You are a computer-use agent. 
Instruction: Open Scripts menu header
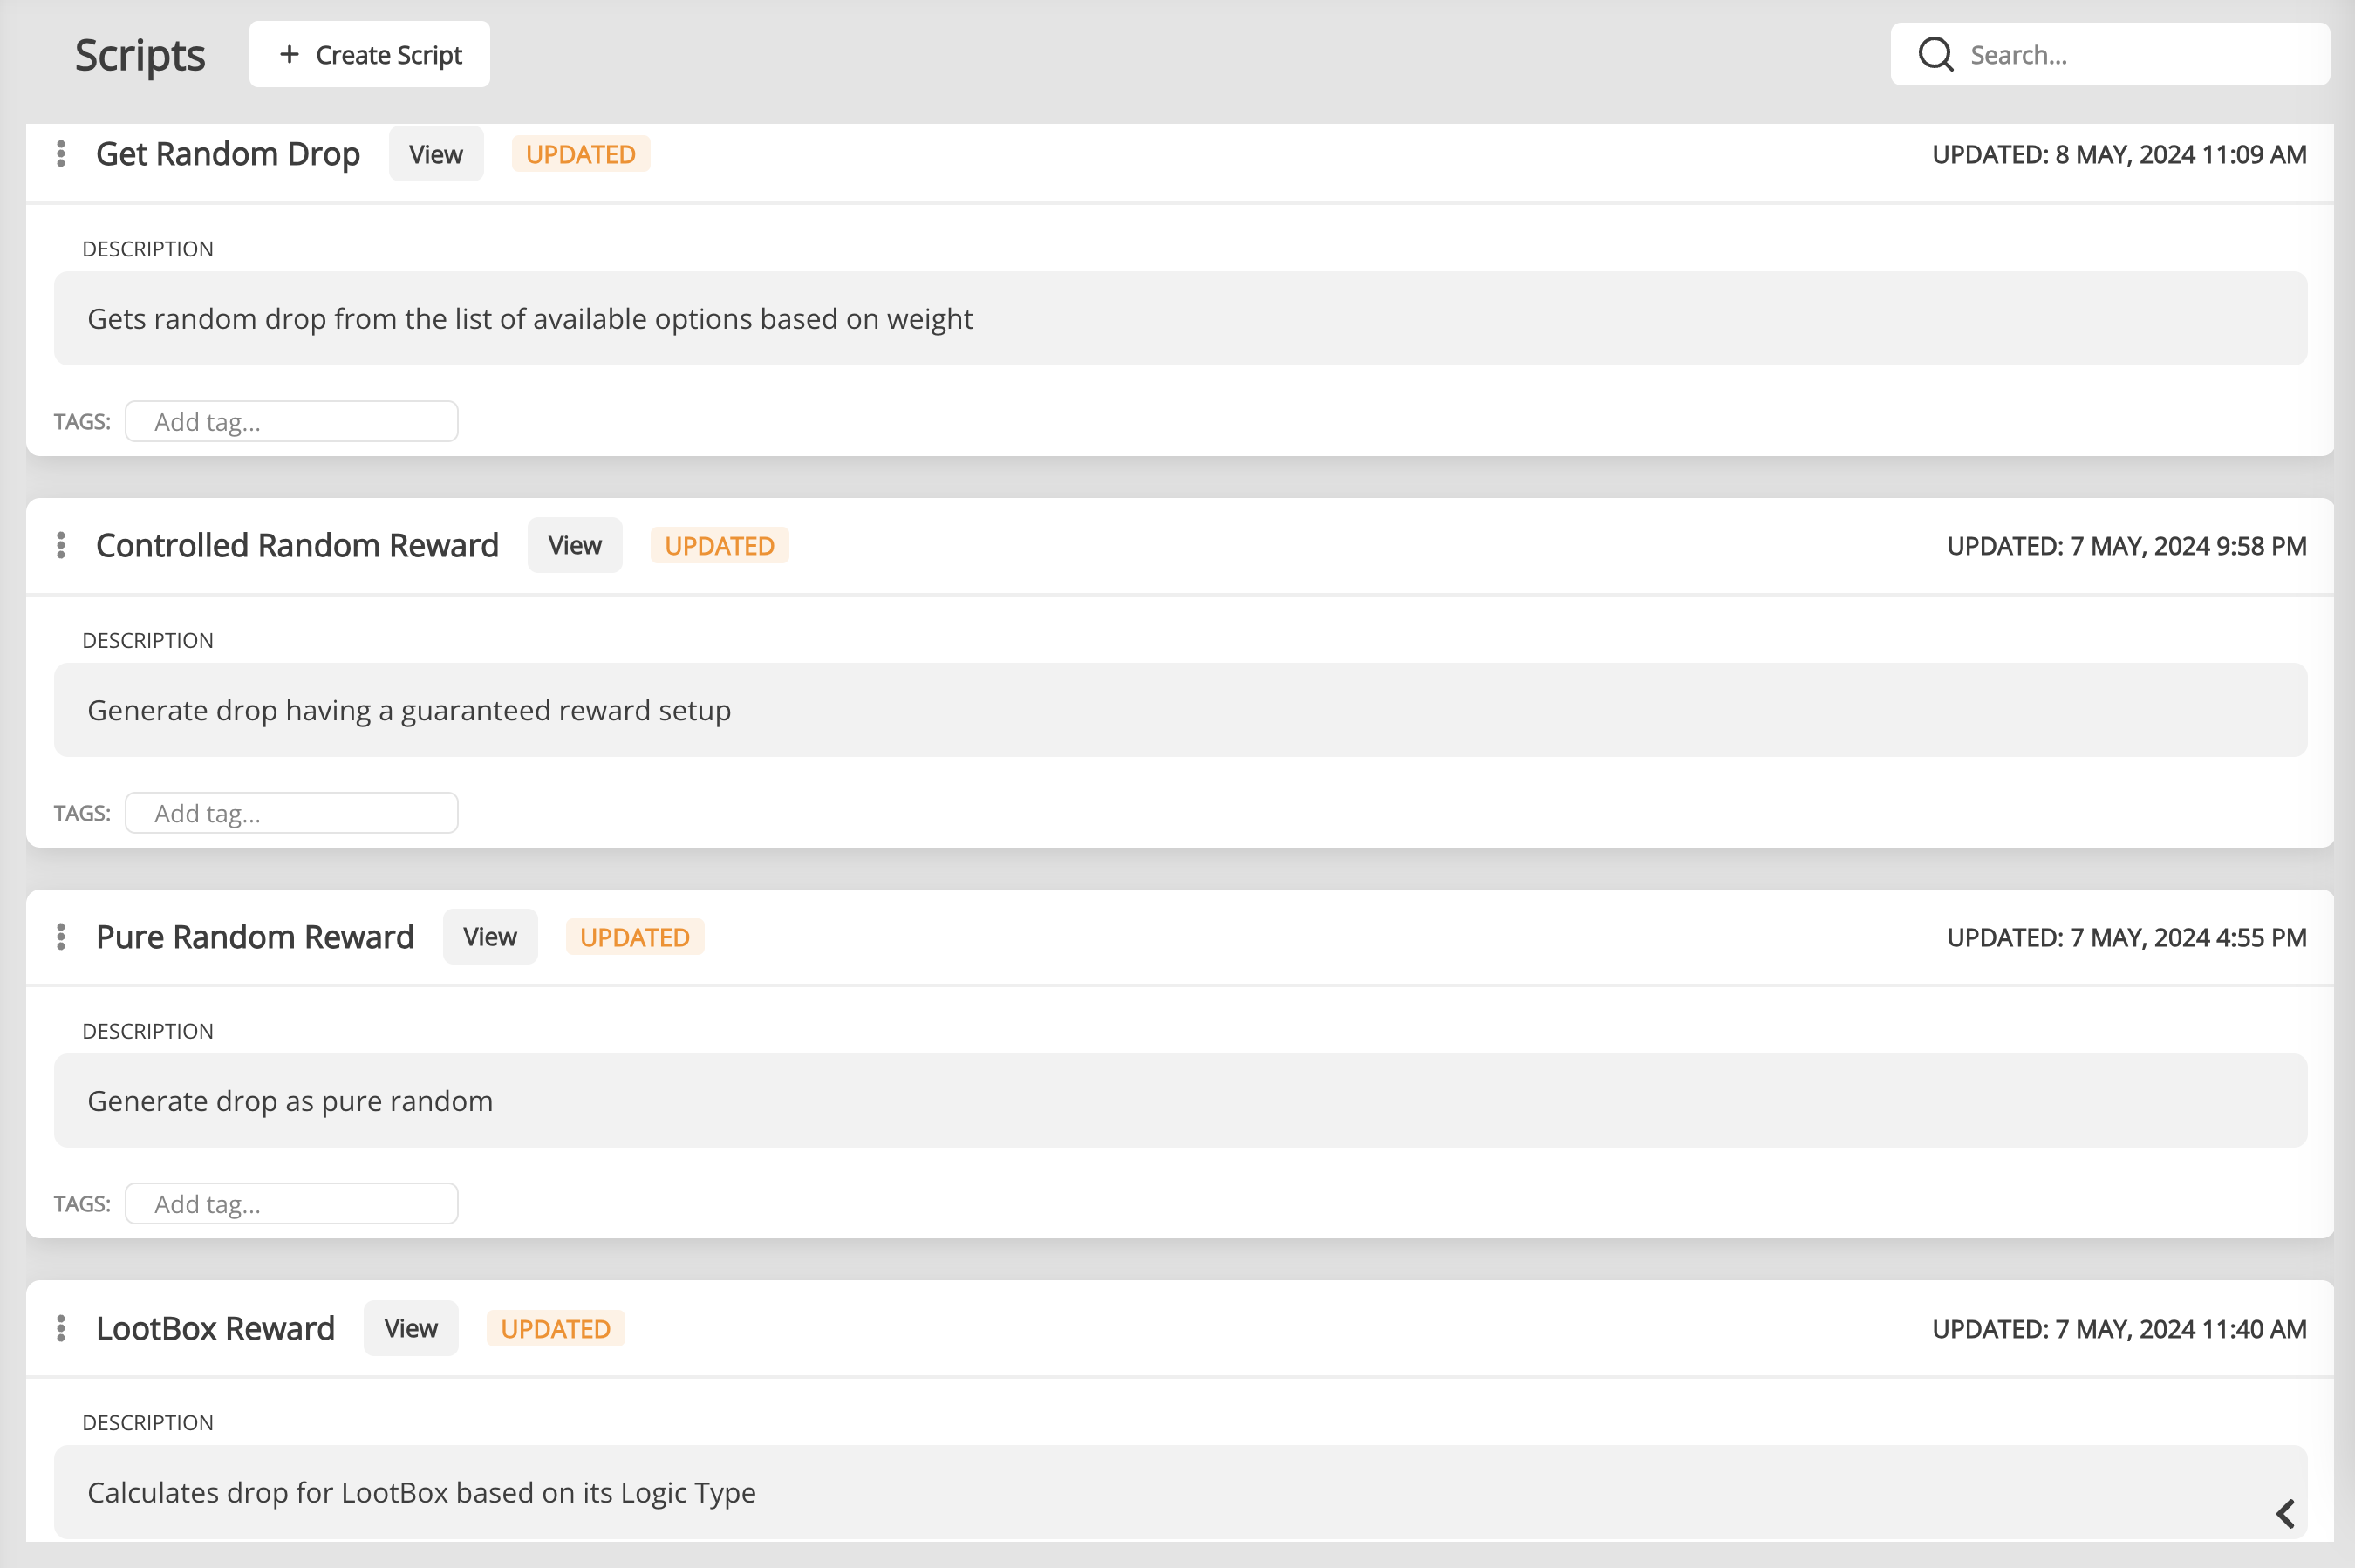(x=140, y=54)
